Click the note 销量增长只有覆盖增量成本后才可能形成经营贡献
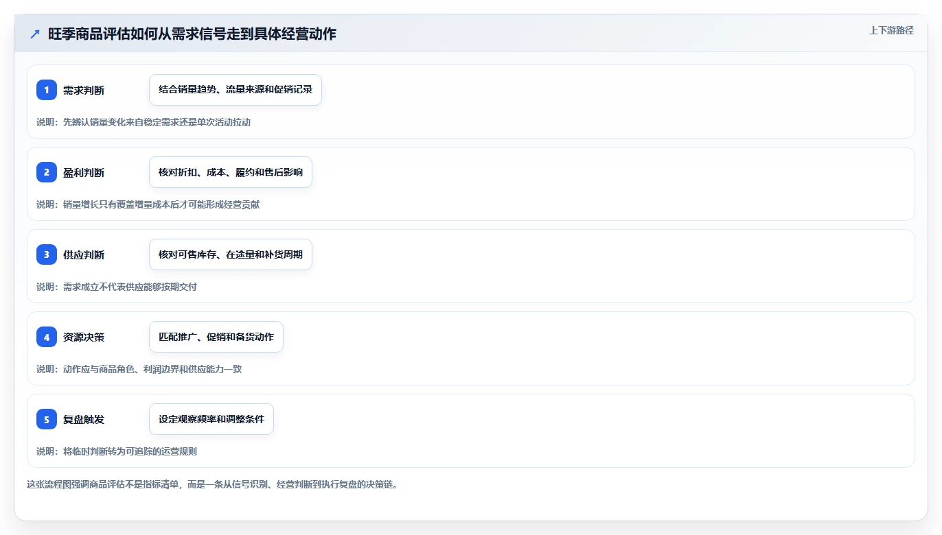This screenshot has width=942, height=535. tap(161, 204)
